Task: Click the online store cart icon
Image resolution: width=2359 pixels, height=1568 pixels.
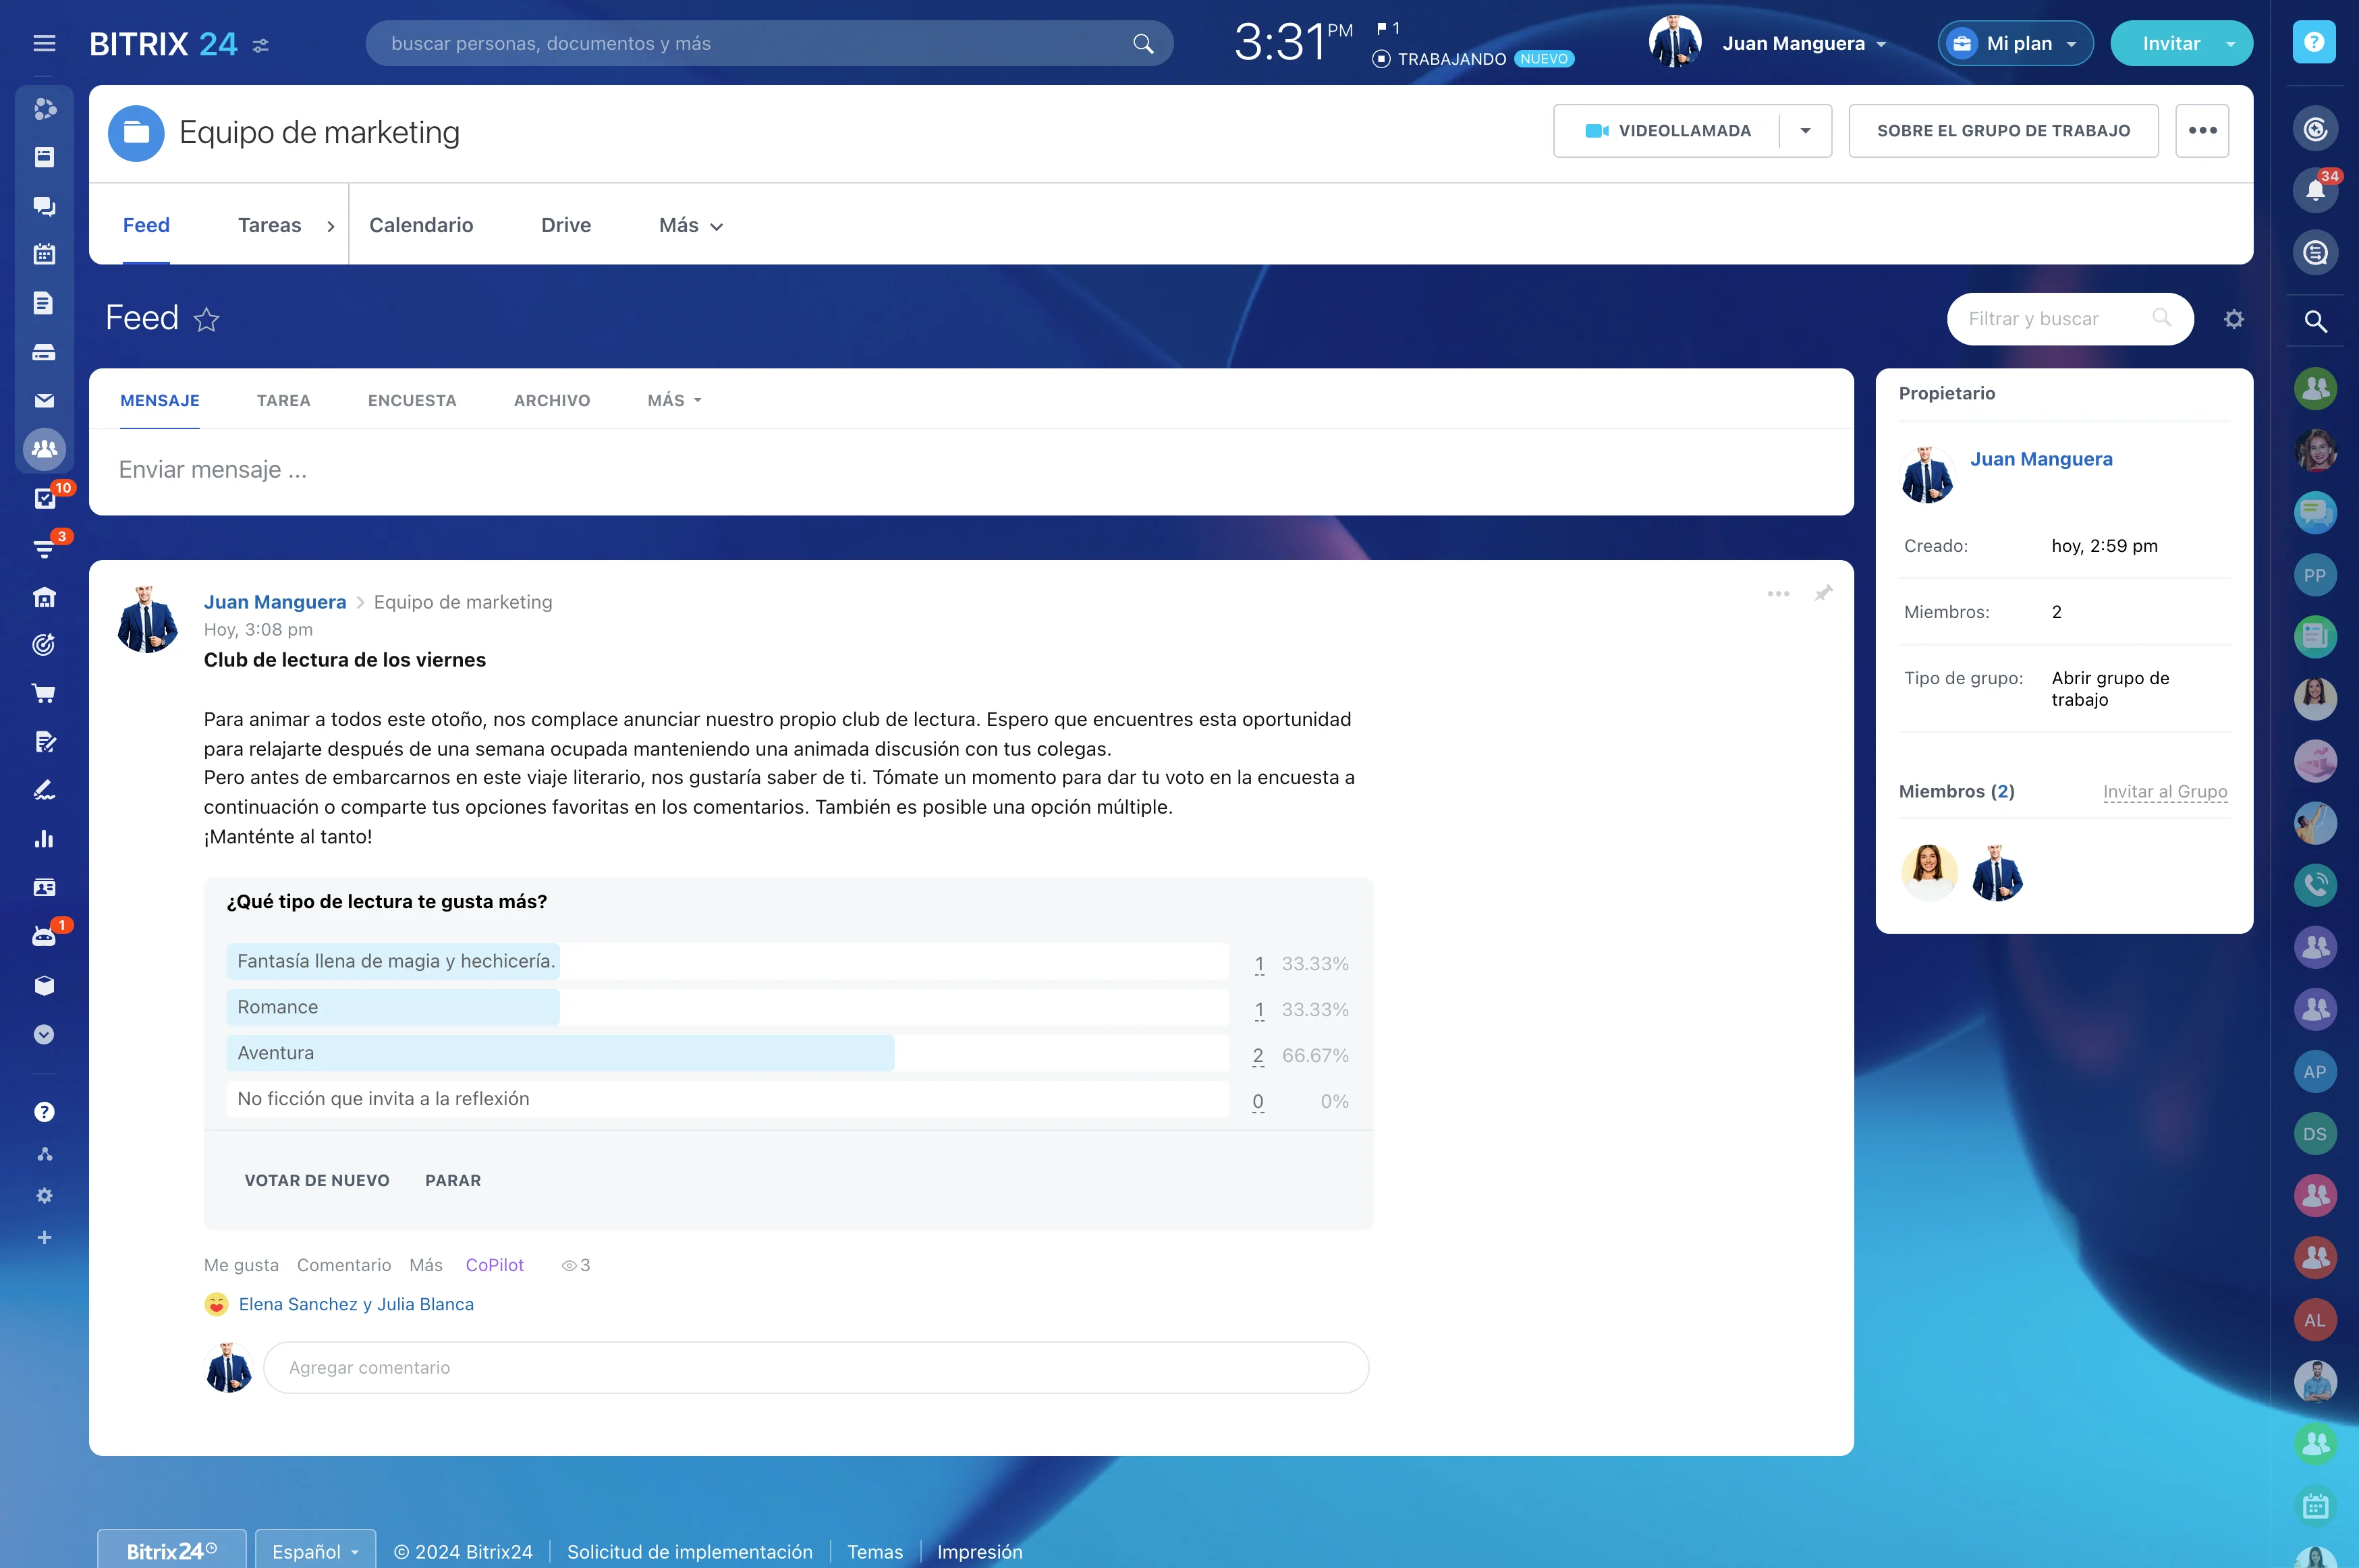Action: tap(44, 693)
